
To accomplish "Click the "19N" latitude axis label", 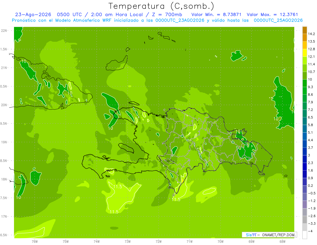I will pyautogui.click(x=4, y=142).
